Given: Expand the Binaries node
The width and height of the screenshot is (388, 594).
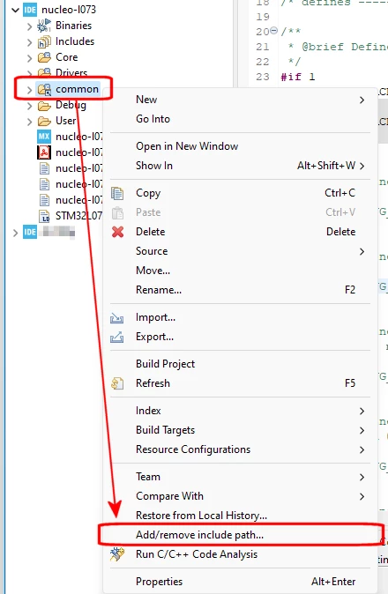Looking at the screenshot, I should point(30,26).
